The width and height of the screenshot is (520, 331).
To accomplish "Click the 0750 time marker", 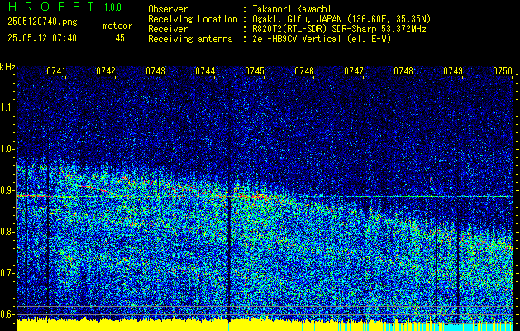I will (503, 71).
